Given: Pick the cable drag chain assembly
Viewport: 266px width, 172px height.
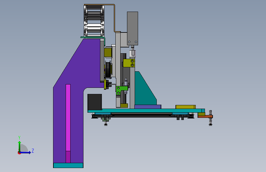Looking at the screenshot, I should click(x=94, y=21).
